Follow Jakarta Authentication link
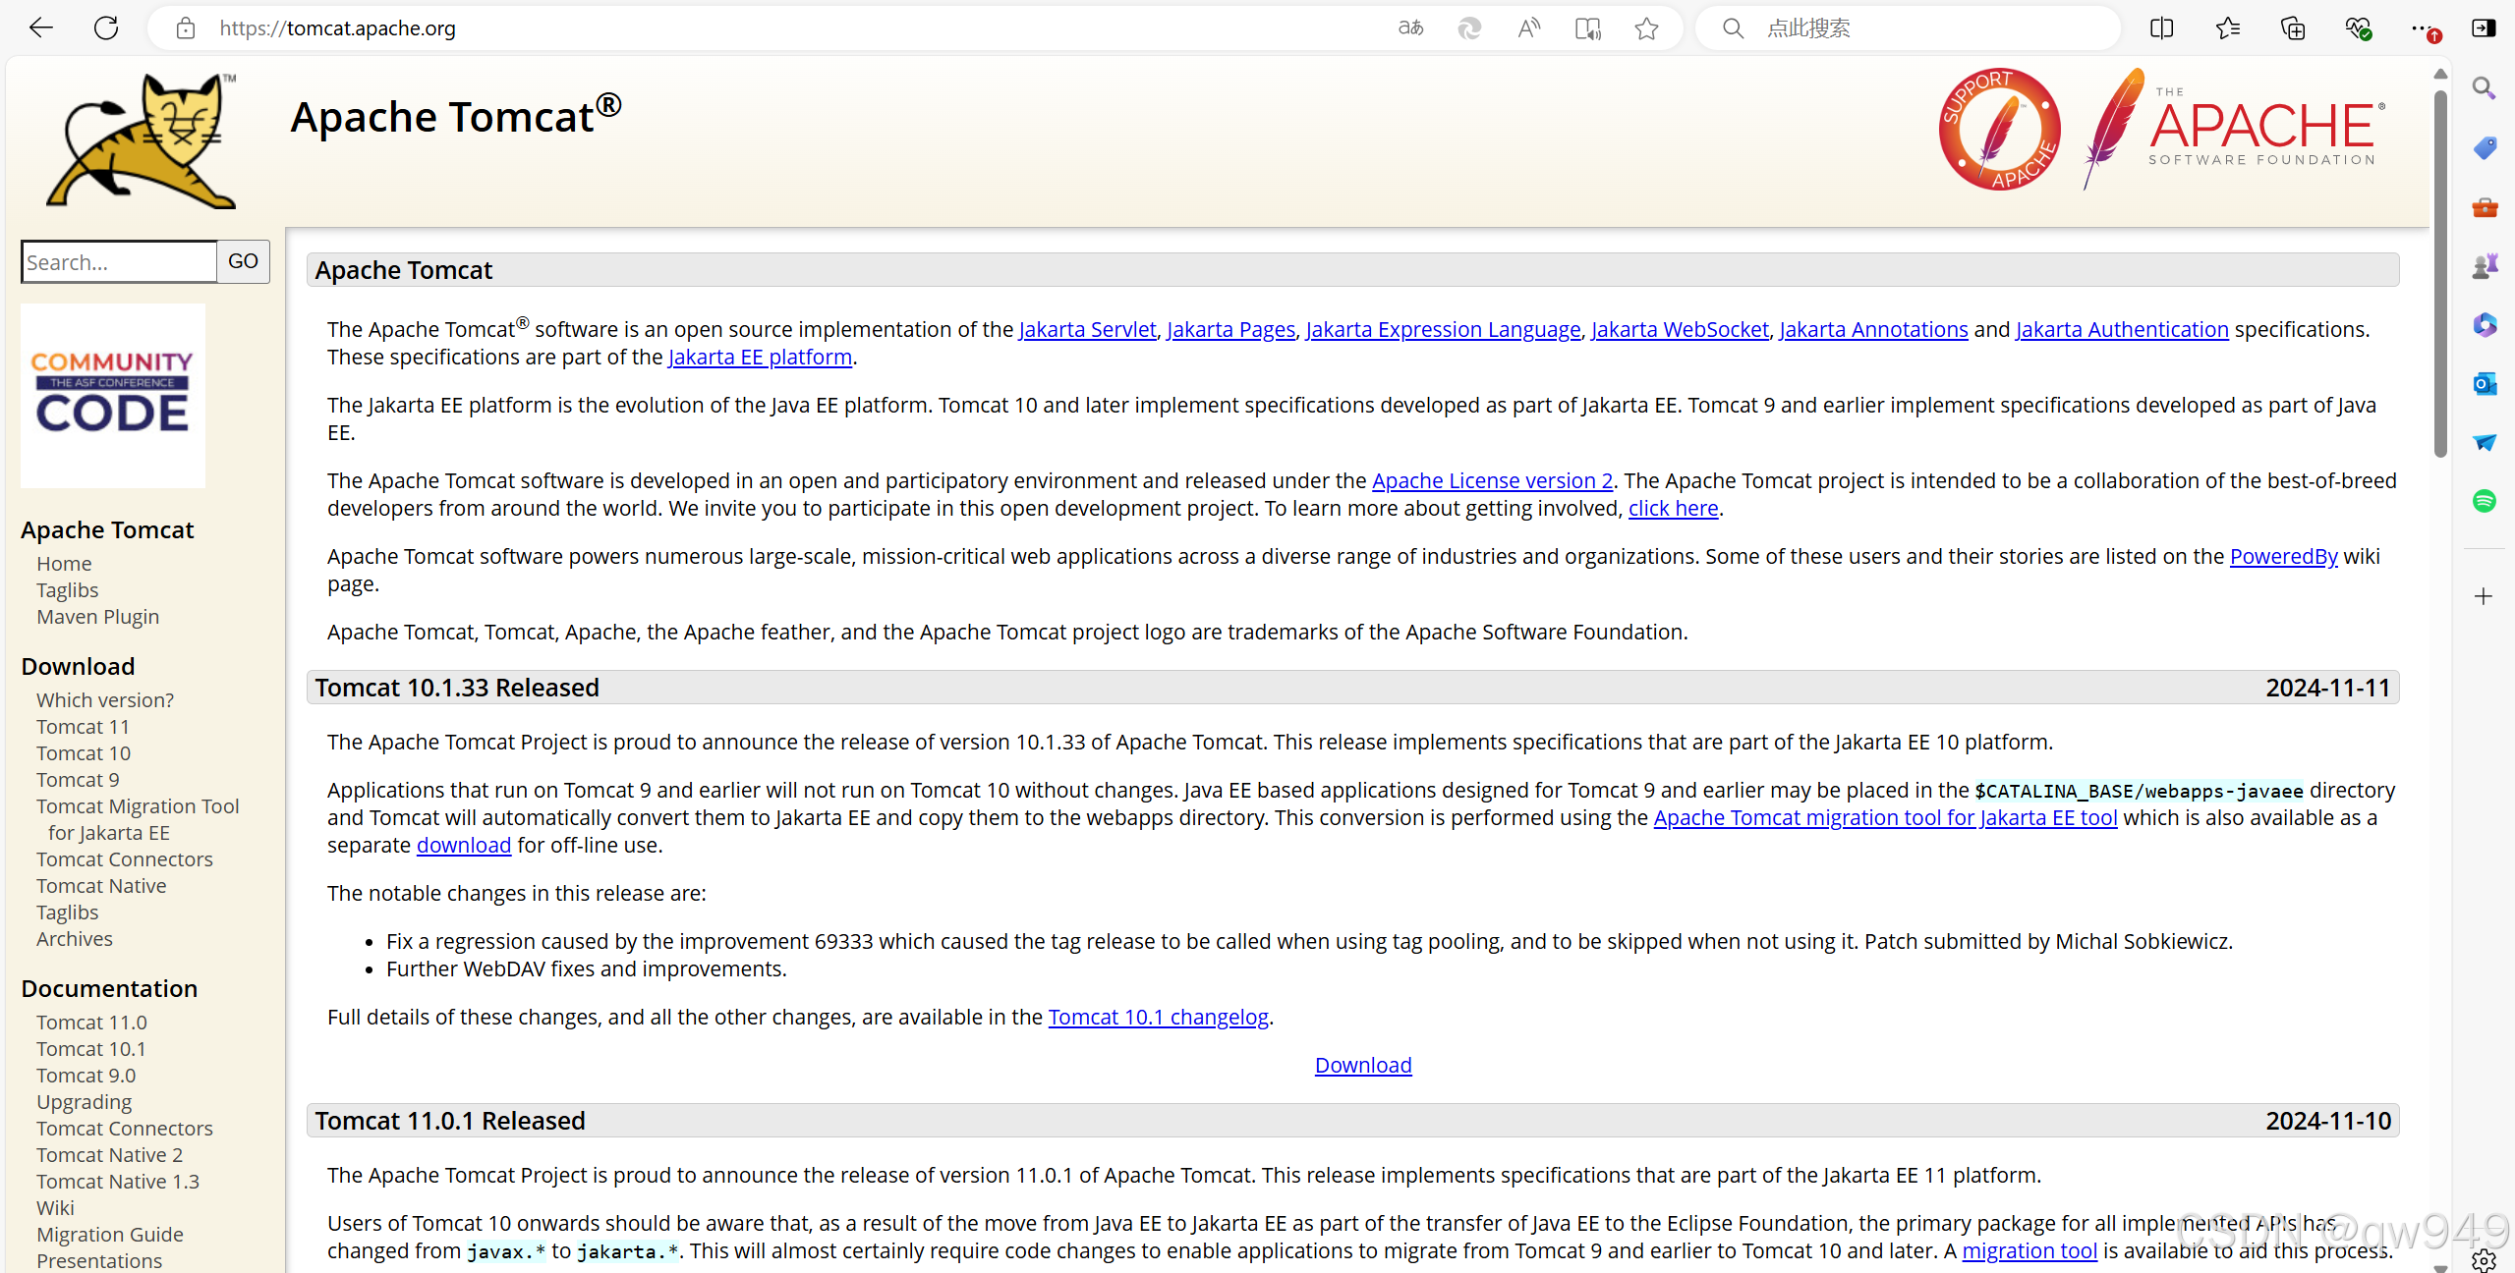Screen dimensions: 2515x1273 coord(2122,330)
